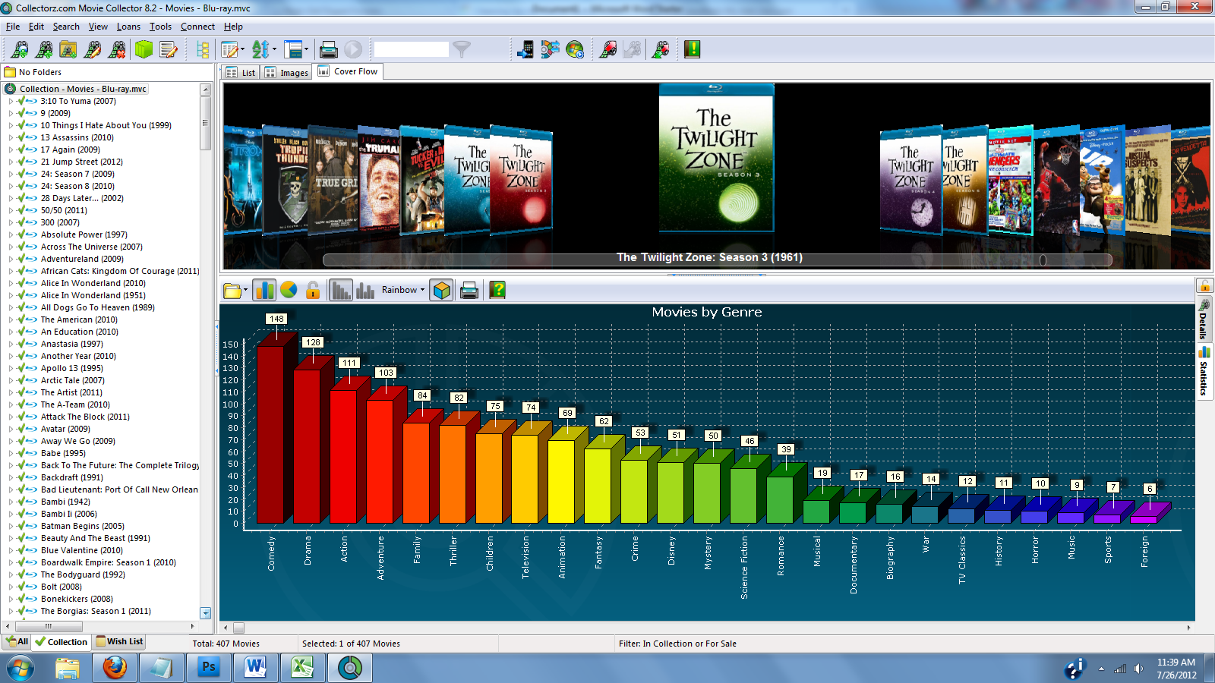The height and width of the screenshot is (683, 1215).
Task: Show only Collection items
Action: [62, 642]
